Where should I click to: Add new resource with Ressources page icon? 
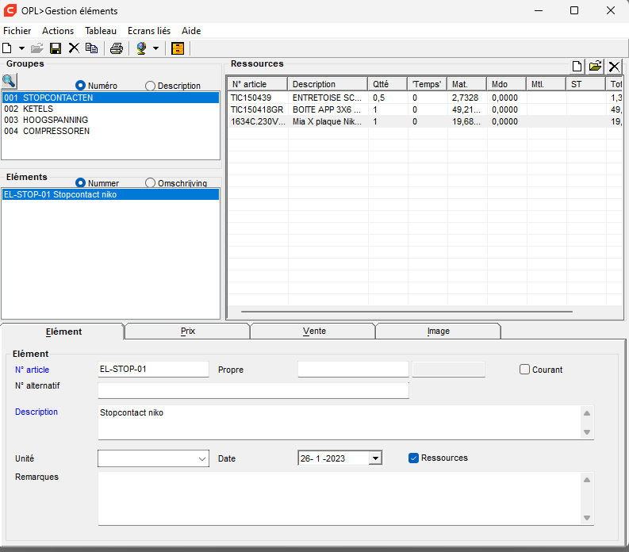577,66
